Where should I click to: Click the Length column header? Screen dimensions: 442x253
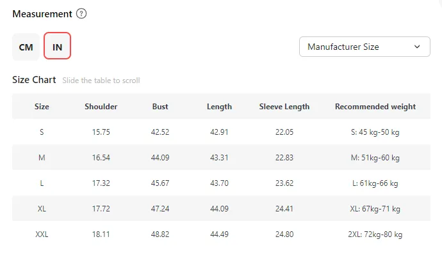coord(219,107)
